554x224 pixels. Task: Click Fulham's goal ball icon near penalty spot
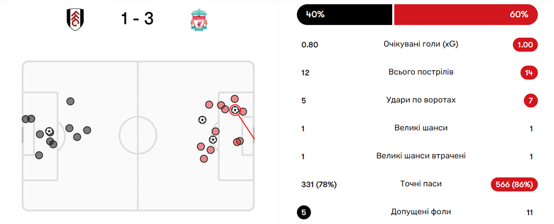(50, 132)
